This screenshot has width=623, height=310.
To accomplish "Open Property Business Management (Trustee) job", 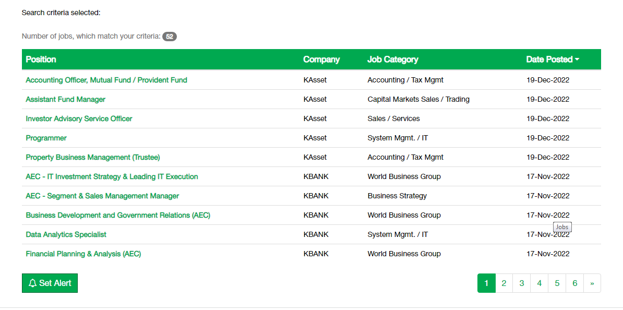I will (x=93, y=158).
